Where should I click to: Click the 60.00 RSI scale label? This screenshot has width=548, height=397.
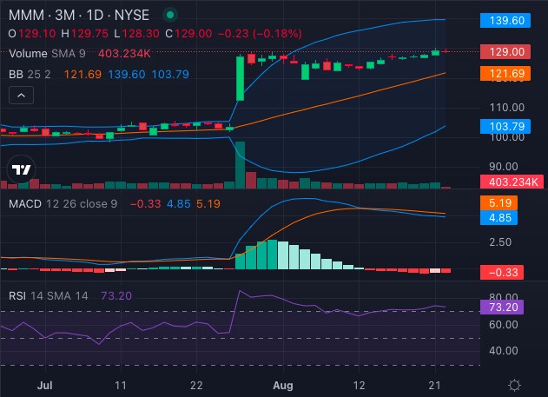coord(503,325)
